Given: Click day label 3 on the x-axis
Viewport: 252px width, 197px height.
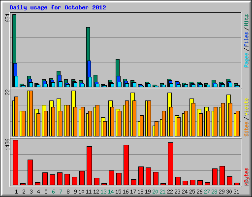Looking at the screenshot, I should [x=31, y=192].
